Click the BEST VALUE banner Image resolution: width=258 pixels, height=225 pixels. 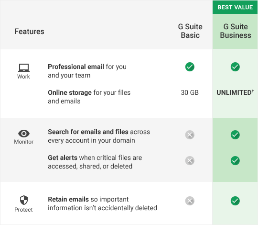(x=235, y=7)
